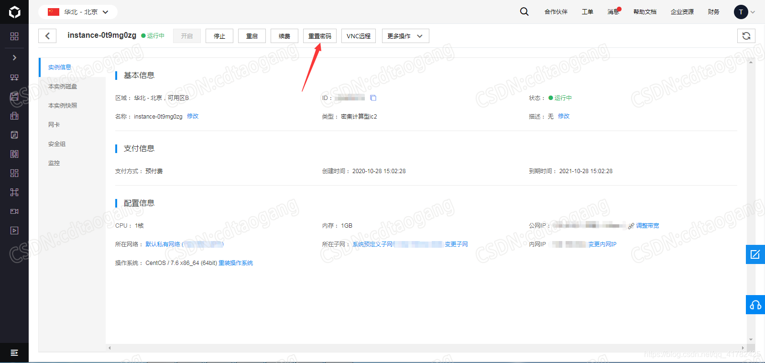The image size is (765, 363).
Task: Click the 重装操作系统 link
Action: (x=236, y=263)
